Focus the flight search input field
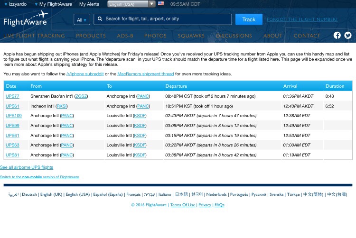Viewport: 356px width, 238px height. [x=162, y=19]
